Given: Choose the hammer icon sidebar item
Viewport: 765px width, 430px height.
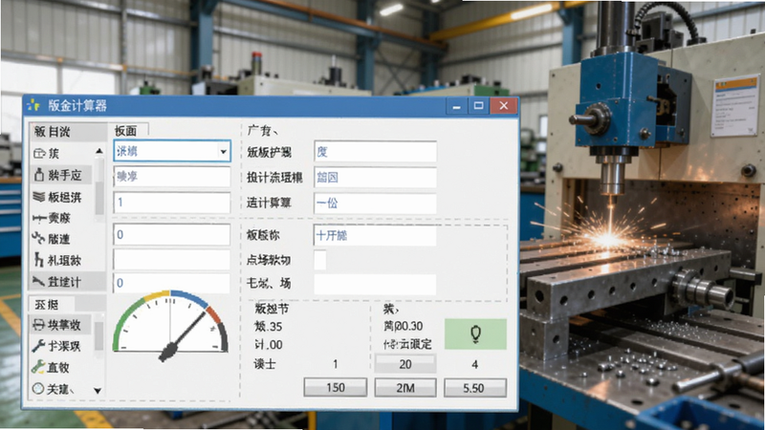Looking at the screenshot, I should tap(38, 281).
